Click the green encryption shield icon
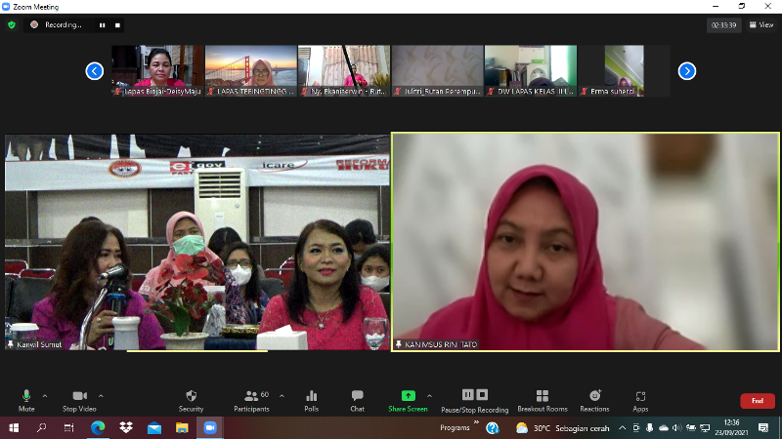Image resolution: width=782 pixels, height=439 pixels. pos(12,25)
